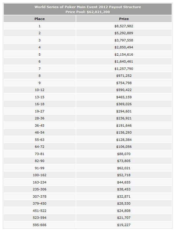Select the table title banner
Viewport: 176px width, 233px height.
click(x=88, y=9)
